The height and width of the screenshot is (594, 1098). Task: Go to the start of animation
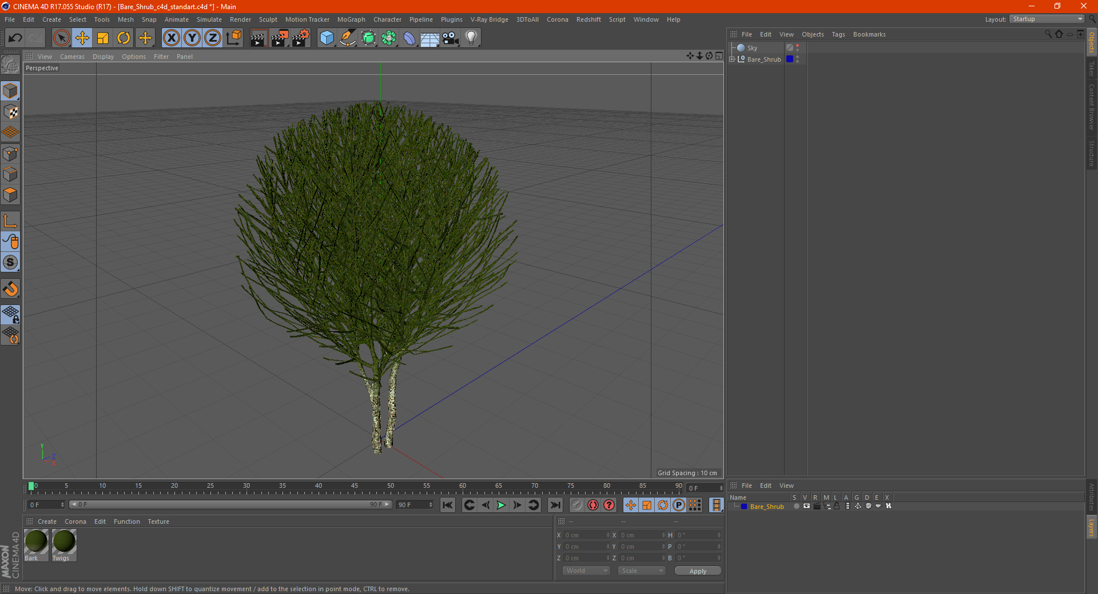tap(448, 505)
